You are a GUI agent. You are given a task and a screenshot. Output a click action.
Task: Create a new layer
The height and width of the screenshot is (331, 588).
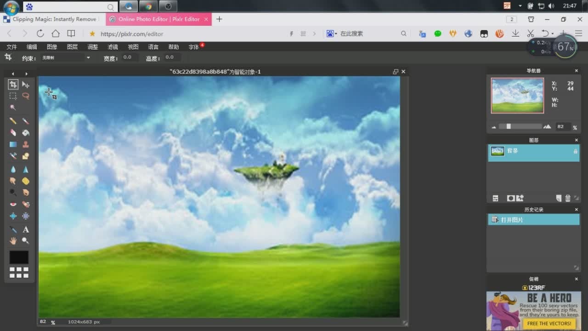[559, 198]
